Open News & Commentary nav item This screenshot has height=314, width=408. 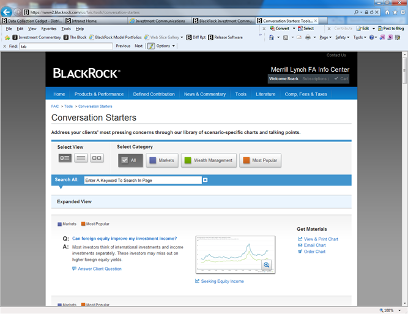[205, 94]
